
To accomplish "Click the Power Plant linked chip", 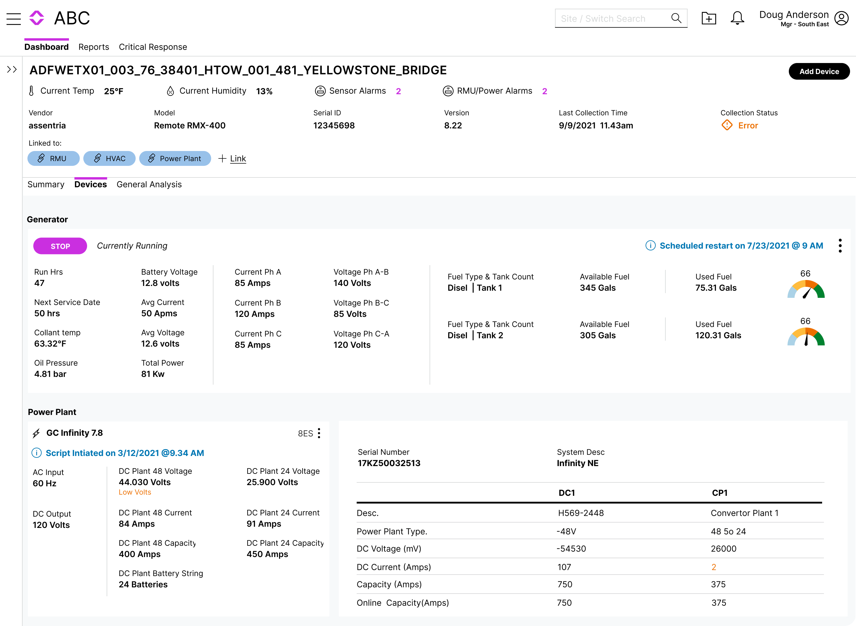I will pyautogui.click(x=175, y=158).
